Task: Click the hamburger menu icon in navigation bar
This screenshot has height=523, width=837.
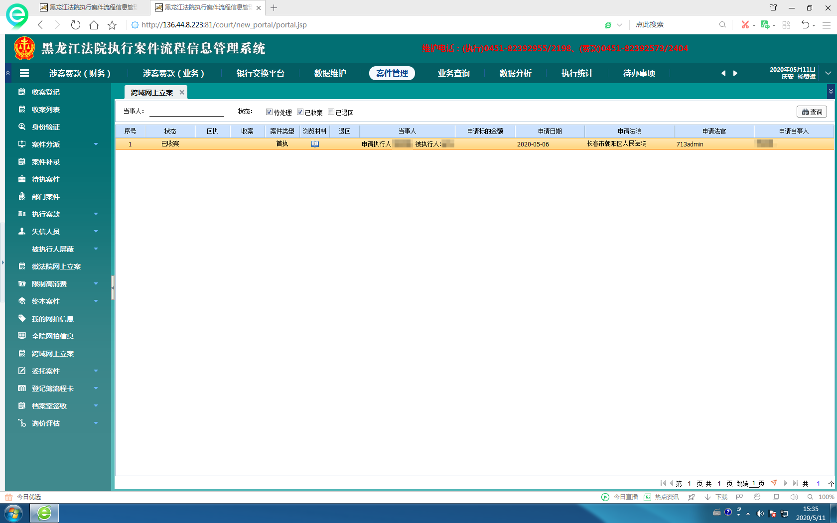Action: coord(24,73)
